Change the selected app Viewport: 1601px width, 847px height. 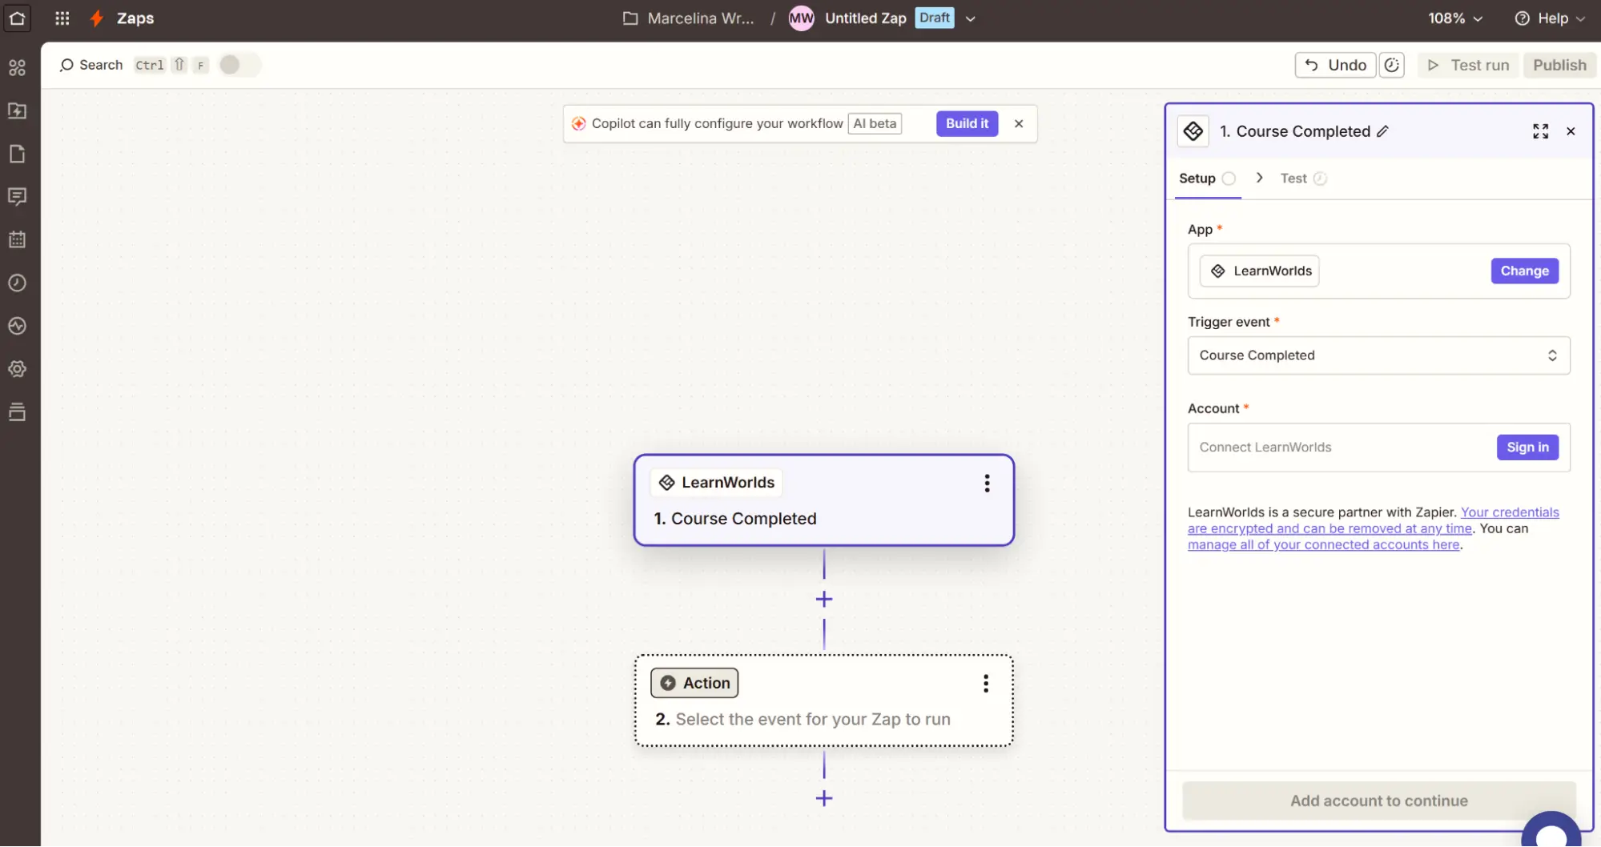(1524, 271)
